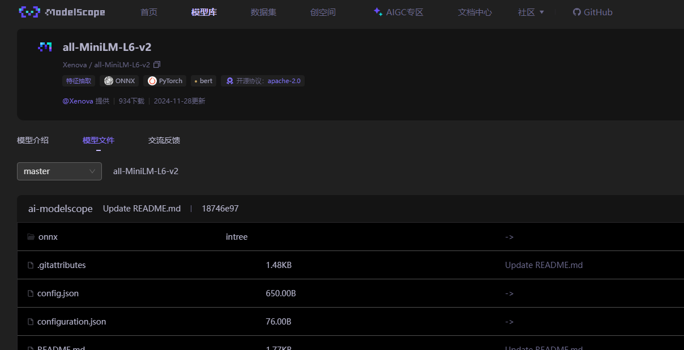Click the apache-2.0 license tag
The width and height of the screenshot is (684, 350).
click(262, 81)
